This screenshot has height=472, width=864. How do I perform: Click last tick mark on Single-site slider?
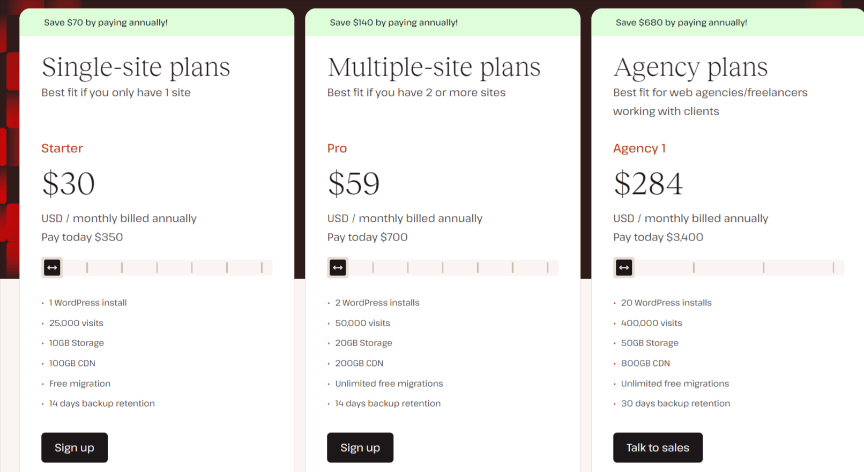(x=262, y=267)
